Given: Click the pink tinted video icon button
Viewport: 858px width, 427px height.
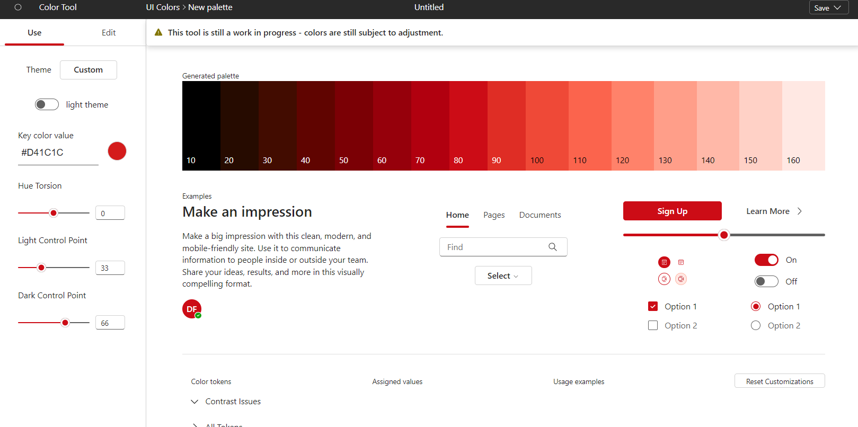Looking at the screenshot, I should point(681,279).
